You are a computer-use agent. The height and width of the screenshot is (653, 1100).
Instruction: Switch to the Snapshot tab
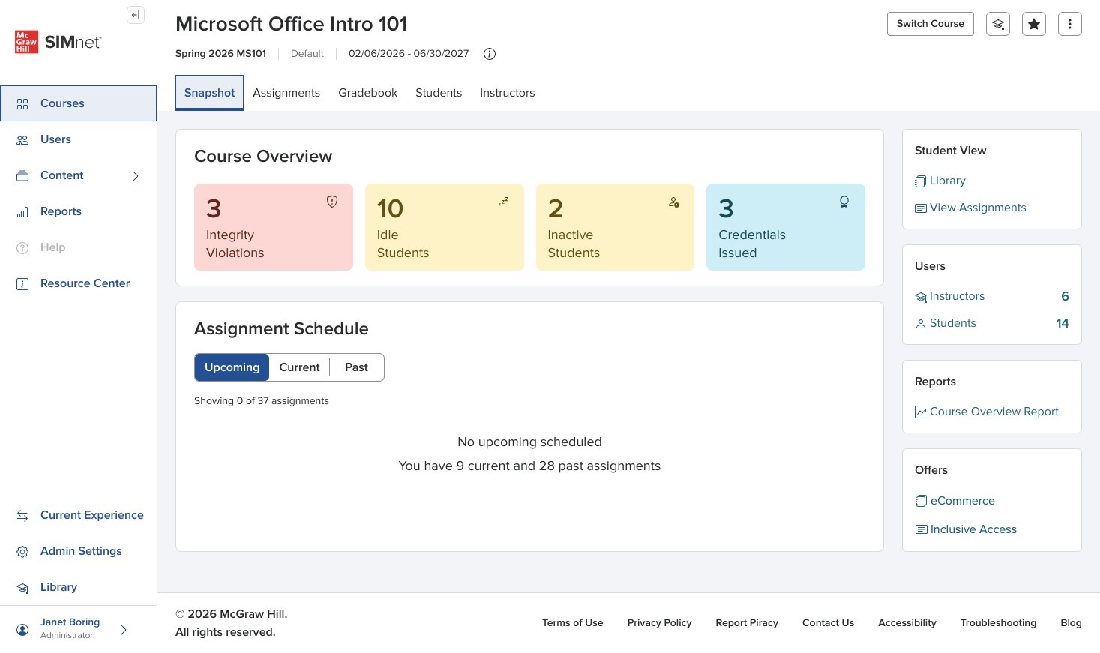click(x=209, y=93)
